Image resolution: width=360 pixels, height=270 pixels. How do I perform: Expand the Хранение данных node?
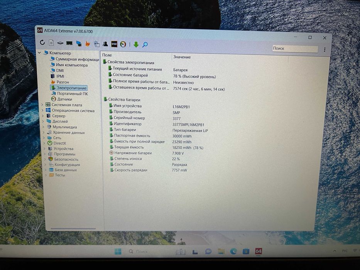point(44,132)
